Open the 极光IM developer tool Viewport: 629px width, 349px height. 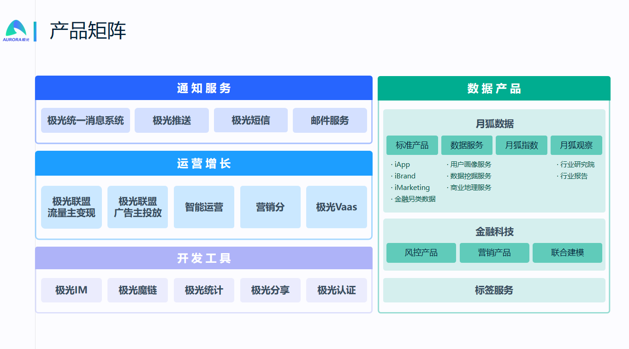pyautogui.click(x=71, y=290)
